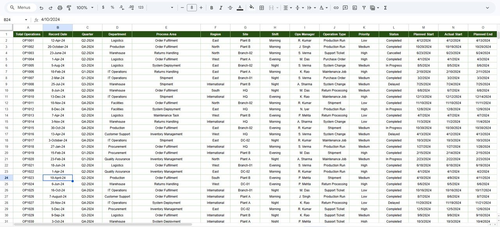Screen dimensions: 500x227
Task: Insert a link into the cell
Action: coord(336,7)
